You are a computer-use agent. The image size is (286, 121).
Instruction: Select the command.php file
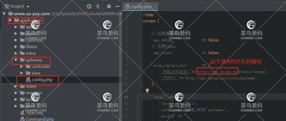[40, 119]
